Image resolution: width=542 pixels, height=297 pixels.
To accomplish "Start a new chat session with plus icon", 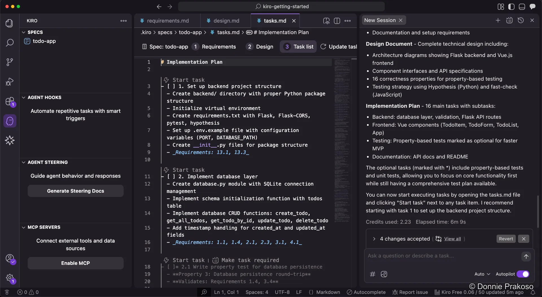I will 498,20.
